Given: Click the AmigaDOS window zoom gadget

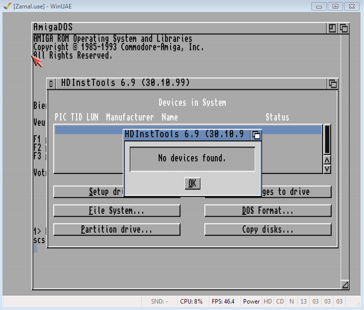Looking at the screenshot, I should 332,28.
